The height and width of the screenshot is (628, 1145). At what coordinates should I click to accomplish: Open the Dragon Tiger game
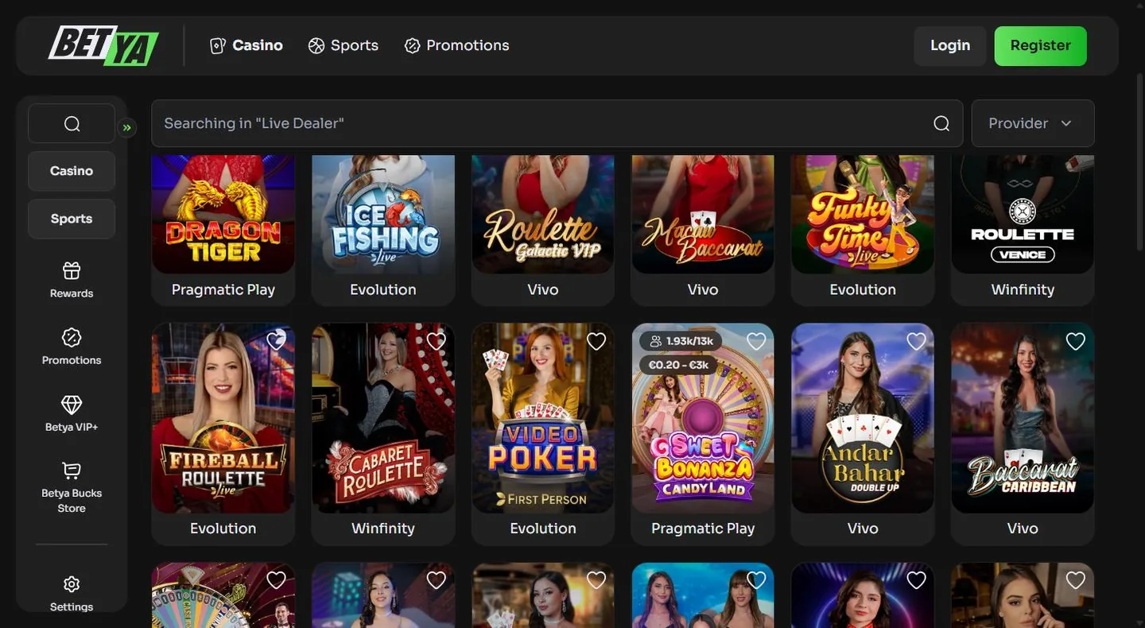coord(223,215)
